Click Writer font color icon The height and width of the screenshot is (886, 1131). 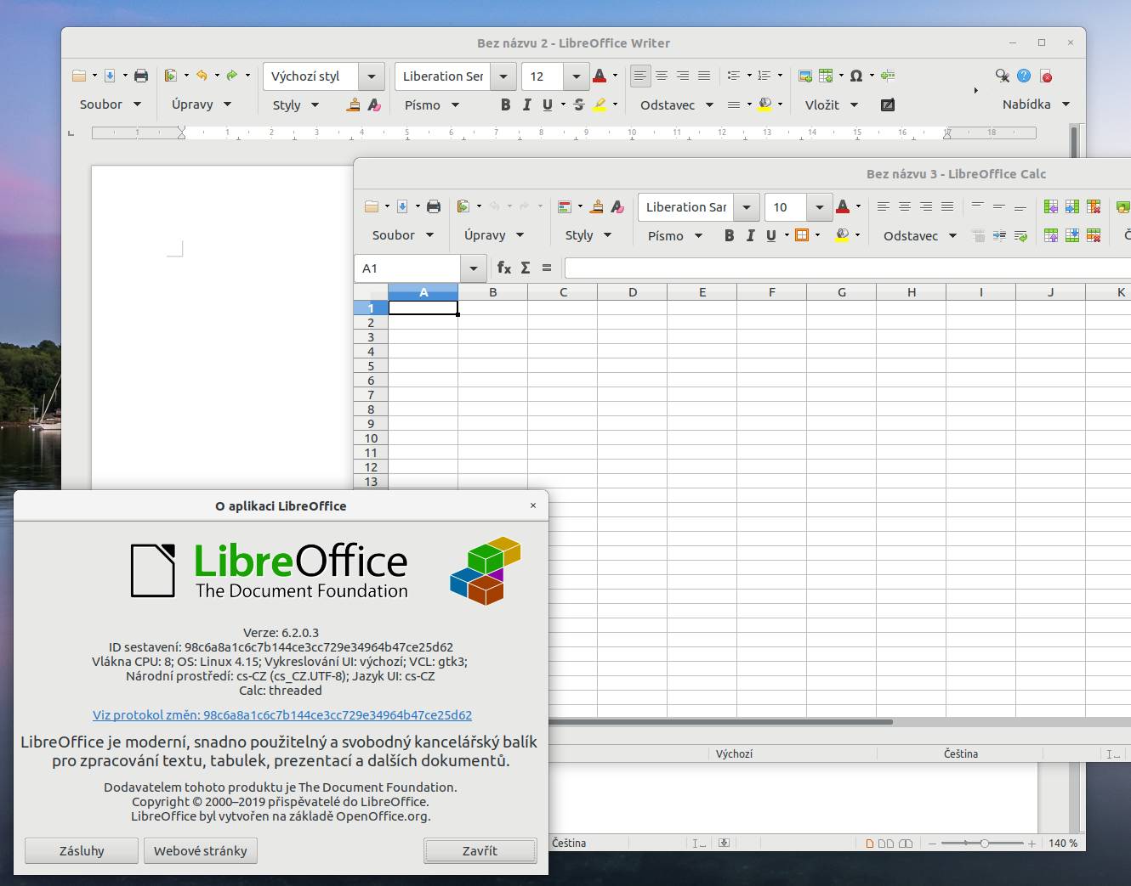600,76
